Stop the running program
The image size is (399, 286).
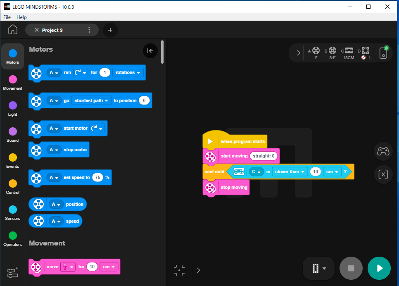tap(351, 268)
